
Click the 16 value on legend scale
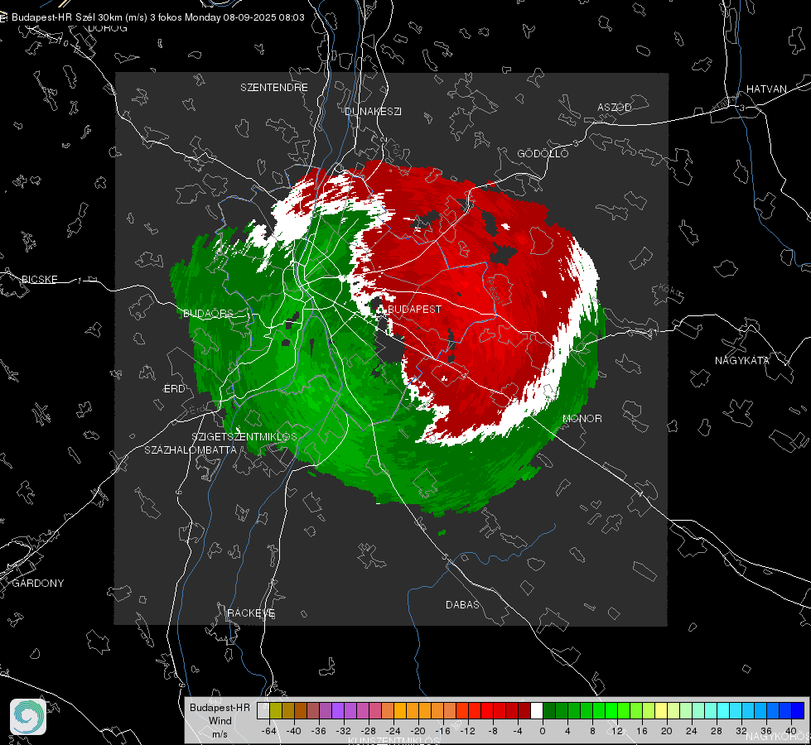click(642, 731)
